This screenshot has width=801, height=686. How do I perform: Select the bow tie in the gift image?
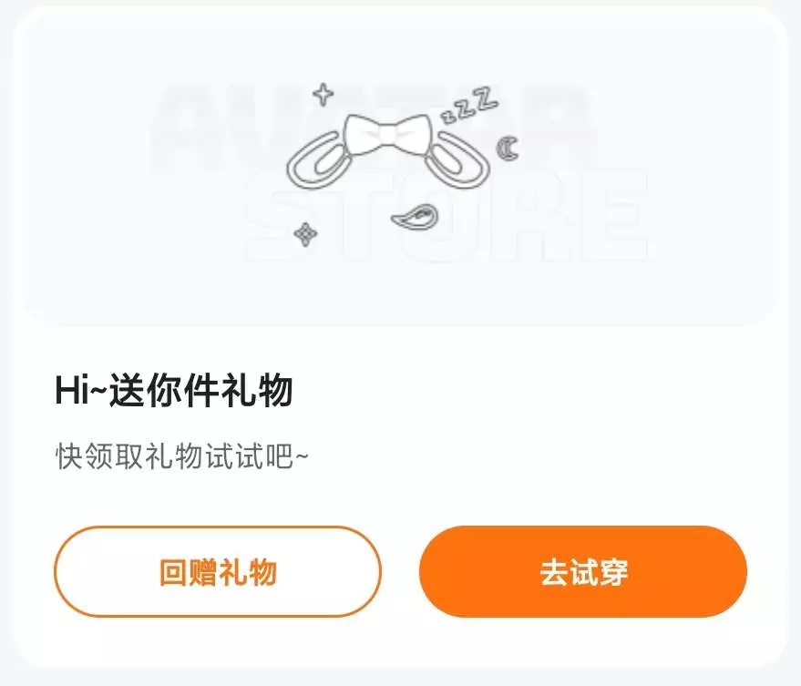pyautogui.click(x=386, y=134)
